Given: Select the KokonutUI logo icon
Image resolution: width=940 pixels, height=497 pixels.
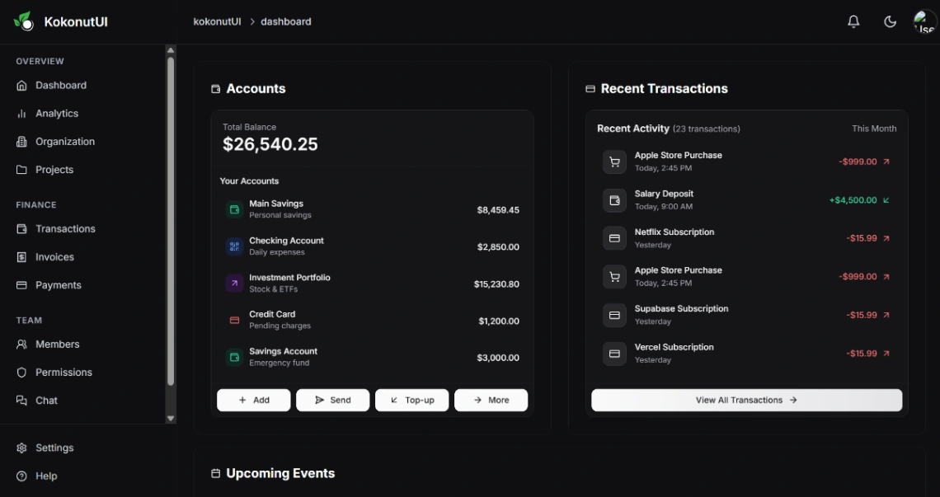Looking at the screenshot, I should tap(22, 21).
